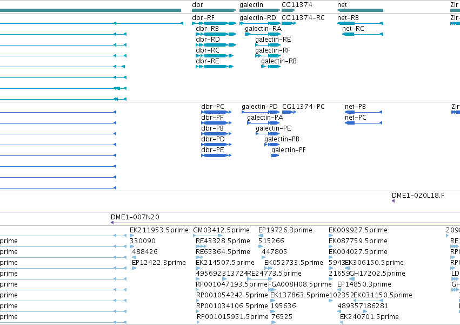
Task: Select the RP001047193.5prime EST
Action: pos(197,290)
